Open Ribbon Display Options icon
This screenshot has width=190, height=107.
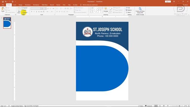click(x=174, y=1)
